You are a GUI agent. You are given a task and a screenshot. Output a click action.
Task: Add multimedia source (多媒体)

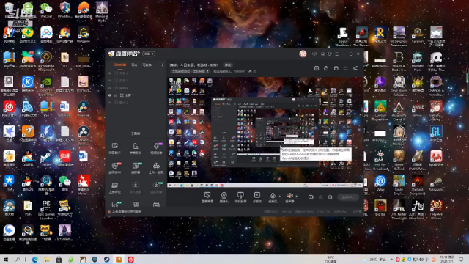[257, 197]
